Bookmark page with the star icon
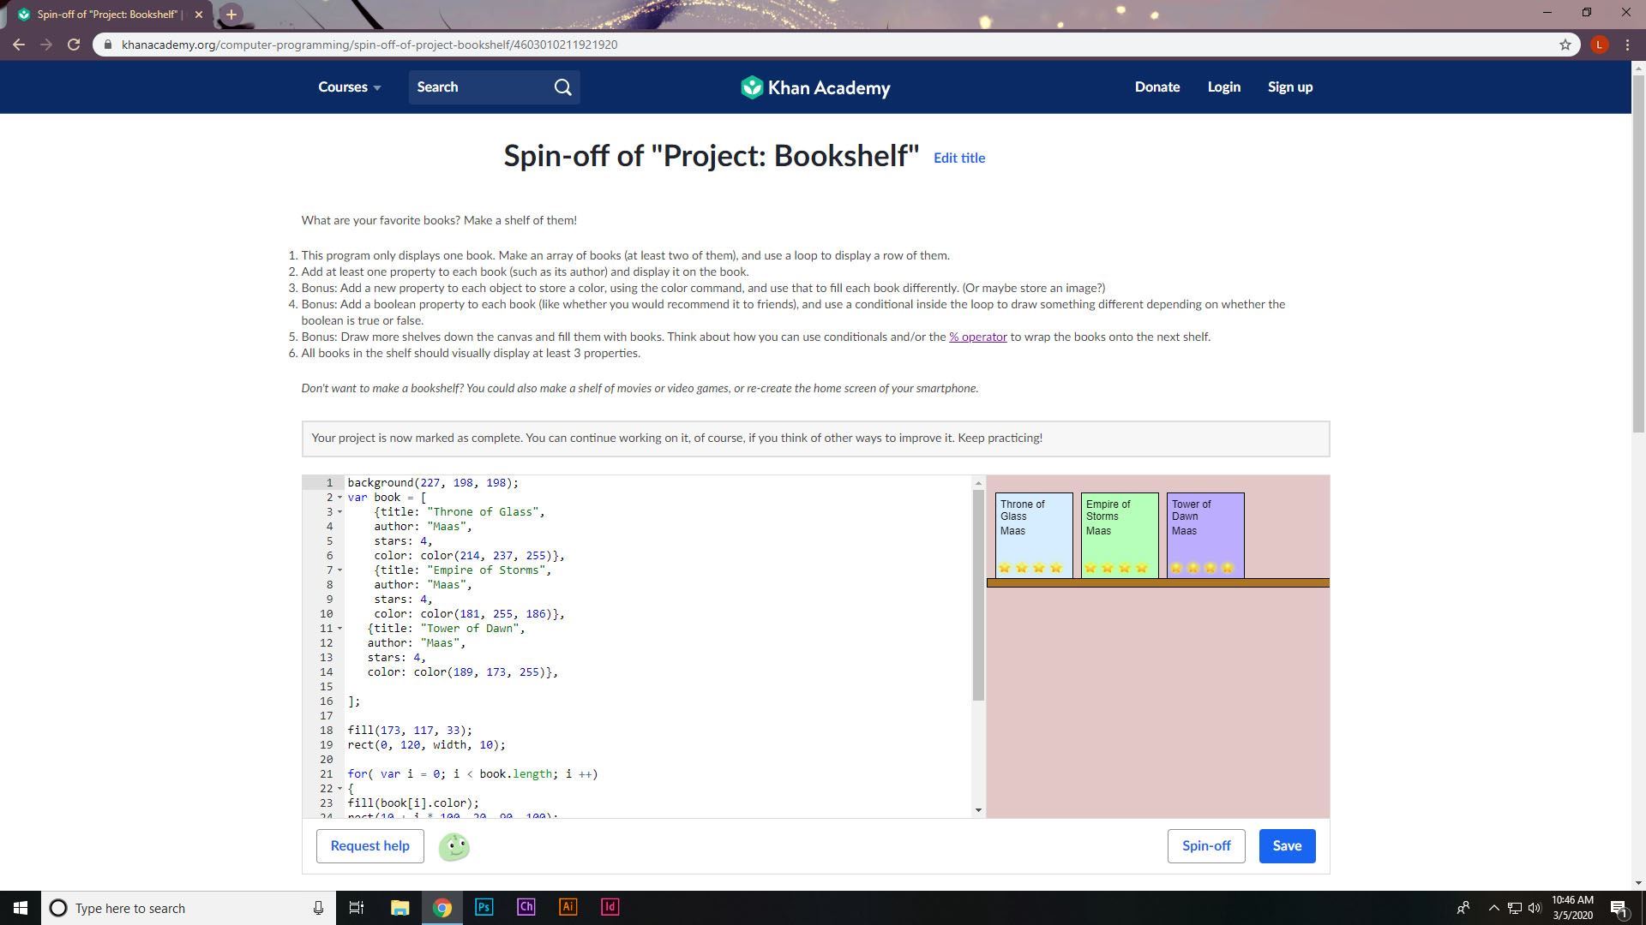Image resolution: width=1646 pixels, height=925 pixels. (1565, 45)
